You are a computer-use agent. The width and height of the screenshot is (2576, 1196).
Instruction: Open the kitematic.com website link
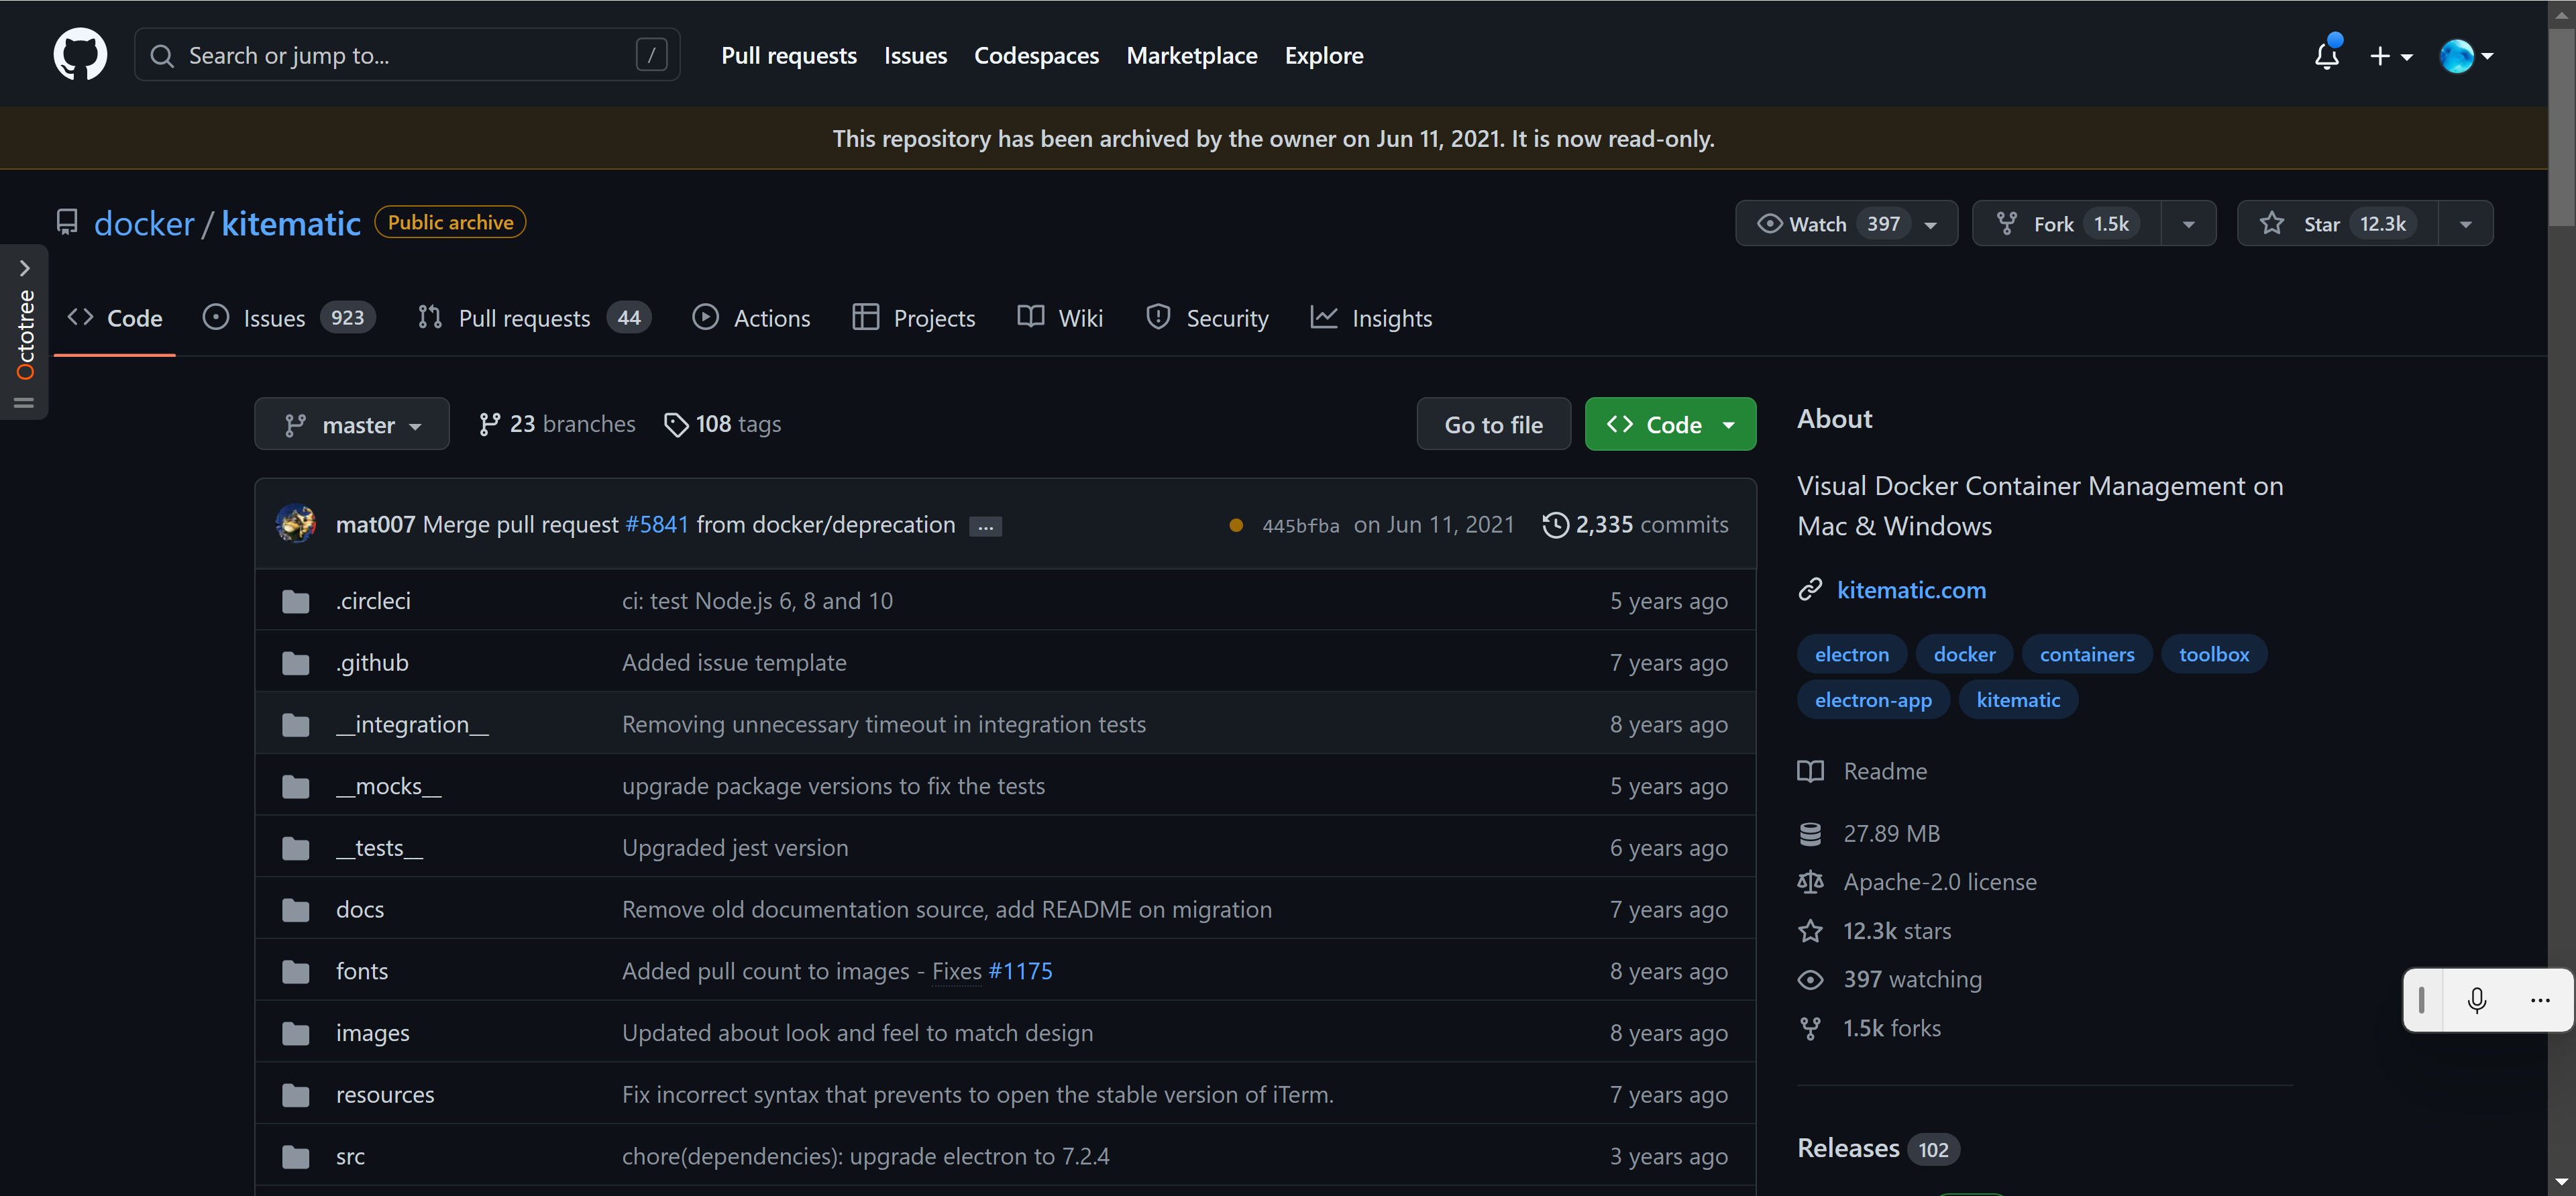pos(1911,590)
